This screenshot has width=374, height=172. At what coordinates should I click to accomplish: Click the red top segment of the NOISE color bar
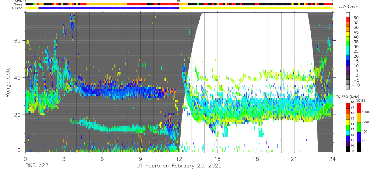tap(359, 108)
